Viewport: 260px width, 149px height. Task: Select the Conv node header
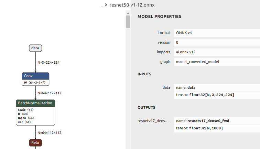pyautogui.click(x=36, y=76)
